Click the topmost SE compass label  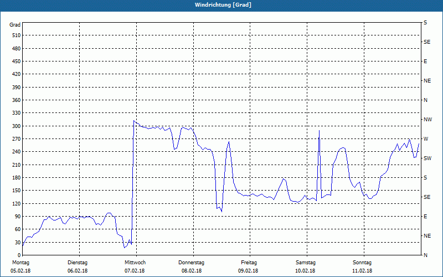427,42
